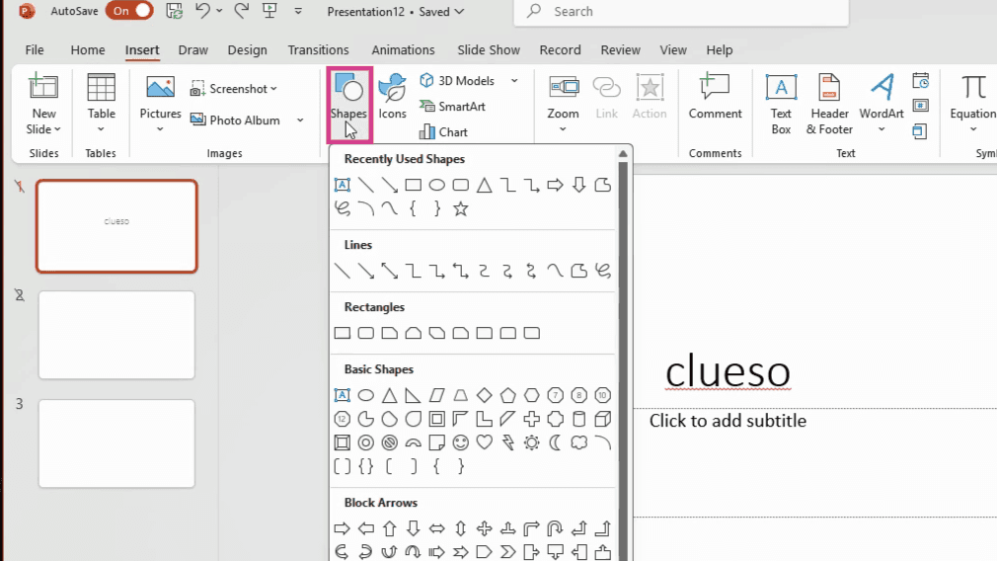Select the sun shape
The width and height of the screenshot is (997, 561).
[531, 442]
